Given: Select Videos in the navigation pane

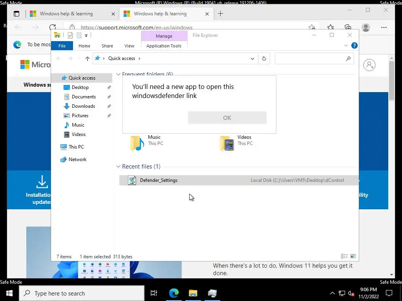Looking at the screenshot, I should tap(79, 134).
